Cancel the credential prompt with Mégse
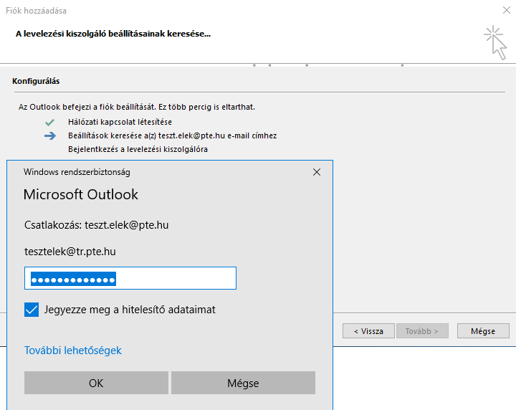 click(243, 383)
